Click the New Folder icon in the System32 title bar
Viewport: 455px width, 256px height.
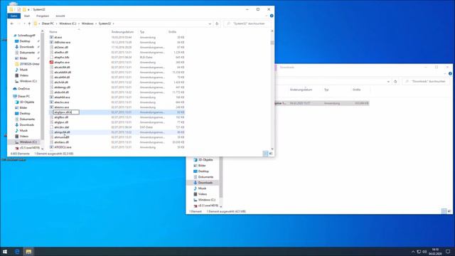(x=24, y=9)
